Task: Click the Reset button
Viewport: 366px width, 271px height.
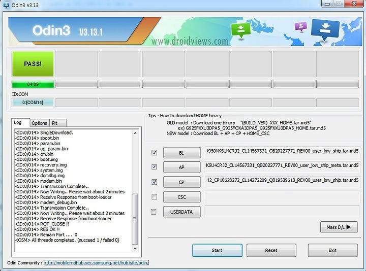Action: [271, 250]
